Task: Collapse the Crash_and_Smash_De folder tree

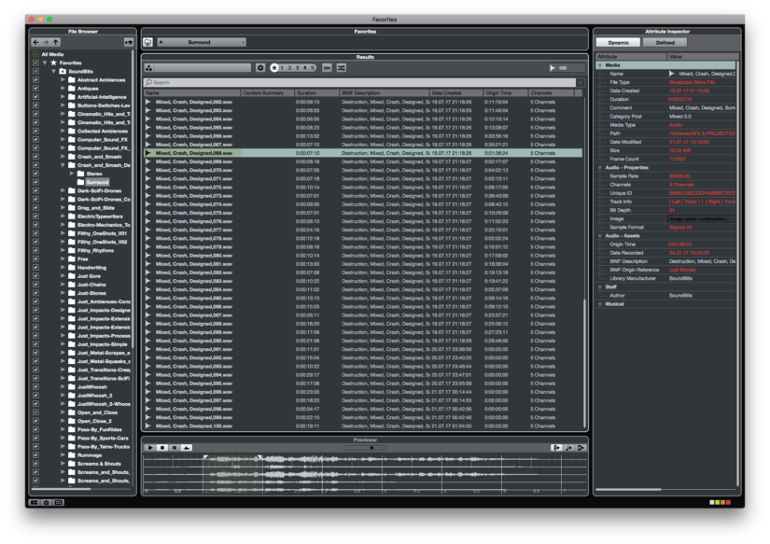Action: [x=63, y=164]
